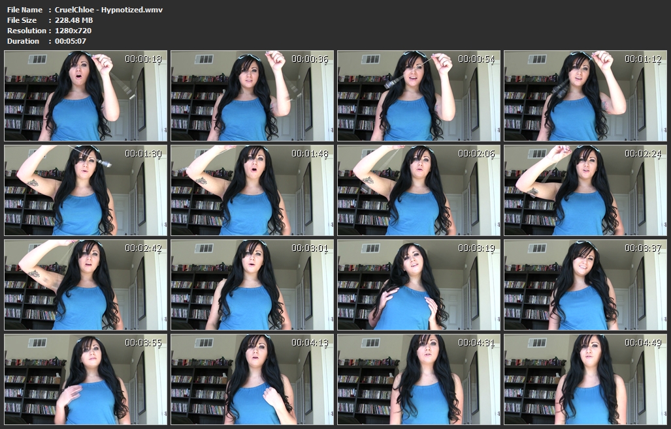Screen dimensions: 671x429
Task: Open the frame timestamped 00:02:06
Action: [419, 190]
